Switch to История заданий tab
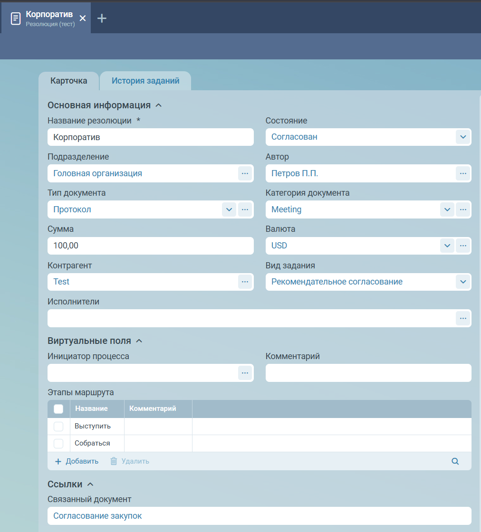481x532 pixels. [145, 81]
